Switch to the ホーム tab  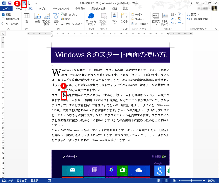(19, 9)
